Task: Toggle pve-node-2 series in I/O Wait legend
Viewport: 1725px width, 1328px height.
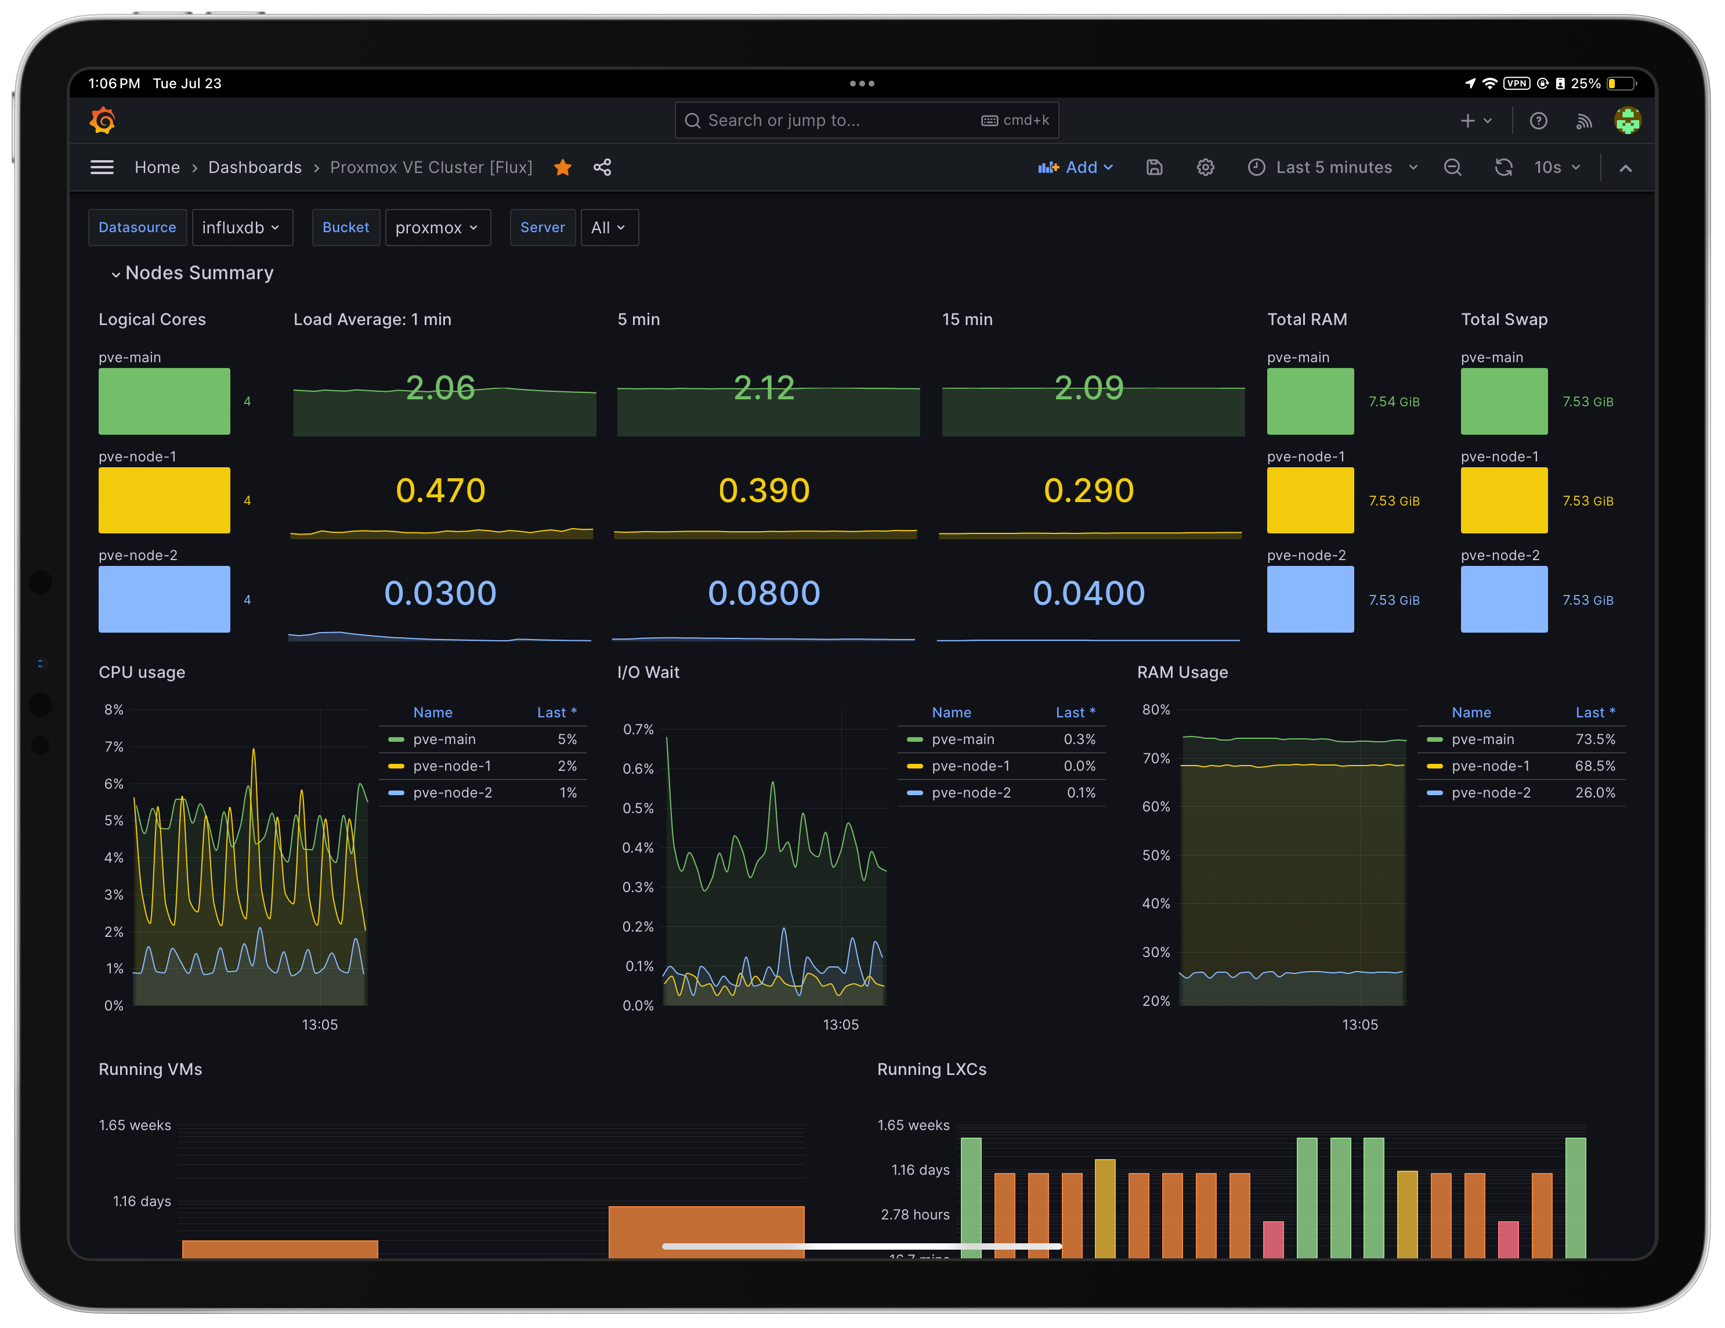Action: pyautogui.click(x=971, y=793)
